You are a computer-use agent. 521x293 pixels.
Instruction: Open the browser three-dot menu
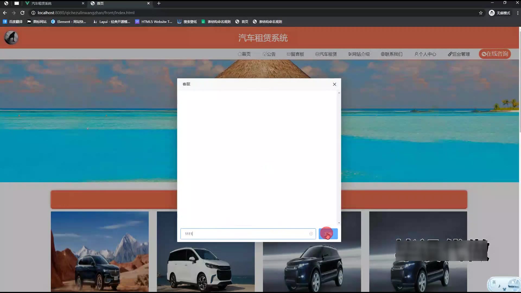click(517, 13)
